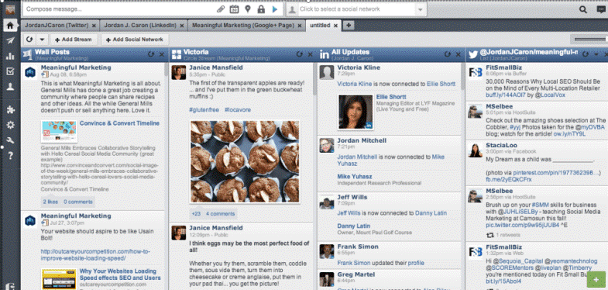The image size is (608, 290).
Task: Toggle the privacy lock icon in compose bar
Action: coord(261,9)
